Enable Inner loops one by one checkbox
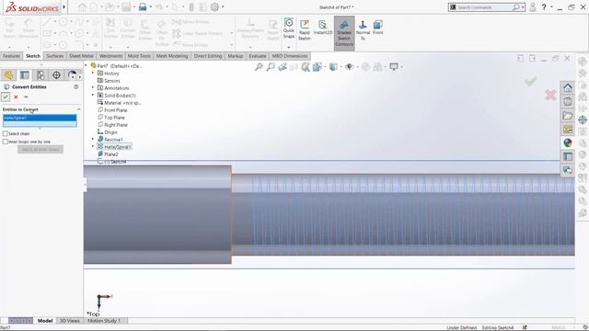Image resolution: width=589 pixels, height=331 pixels. click(6, 142)
